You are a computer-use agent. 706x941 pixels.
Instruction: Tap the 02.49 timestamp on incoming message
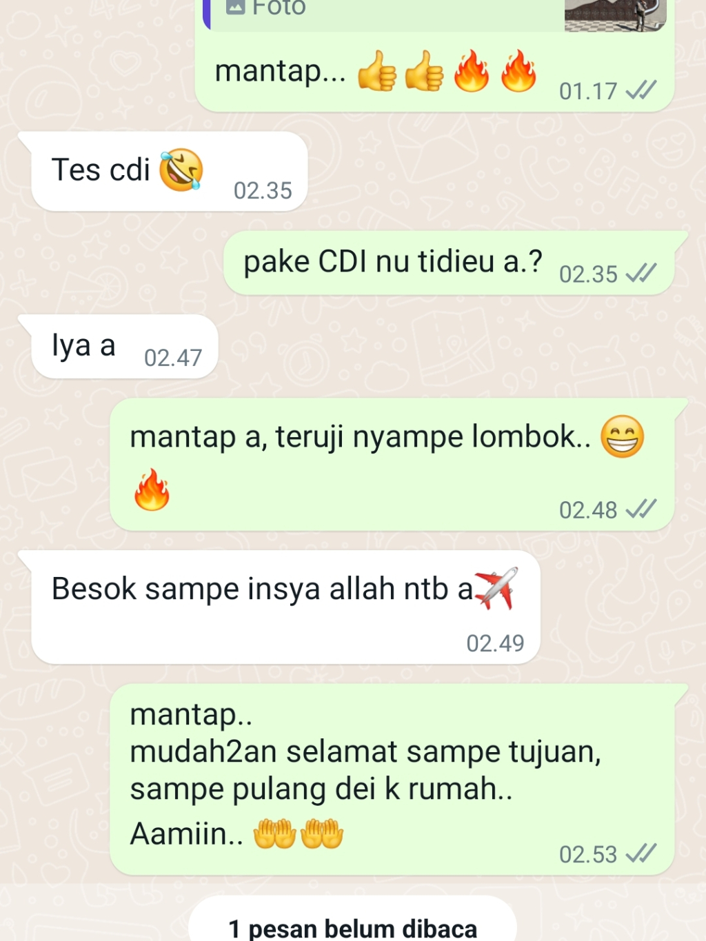(495, 642)
